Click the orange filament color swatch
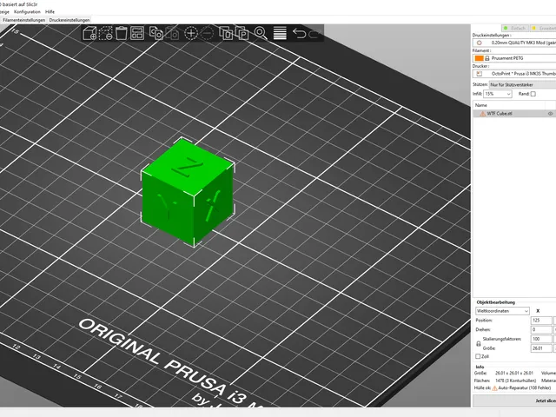The width and height of the screenshot is (556, 417). pyautogui.click(x=479, y=58)
